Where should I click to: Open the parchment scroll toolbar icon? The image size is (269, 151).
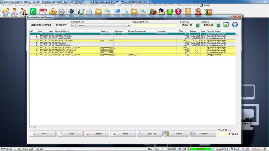188,12
